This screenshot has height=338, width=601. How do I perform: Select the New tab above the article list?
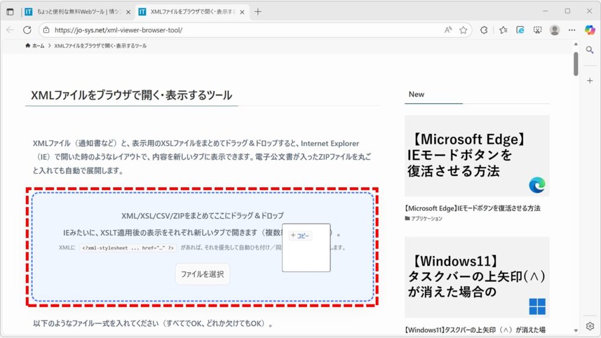point(418,94)
